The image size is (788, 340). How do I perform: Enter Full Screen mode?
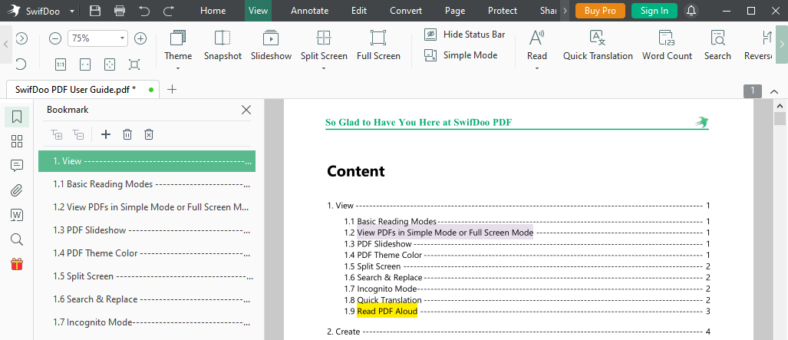pyautogui.click(x=378, y=45)
